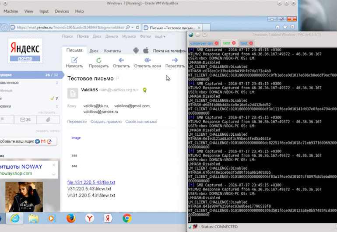
Task: Launch Google Chrome from the taskbar
Action: click(x=127, y=218)
